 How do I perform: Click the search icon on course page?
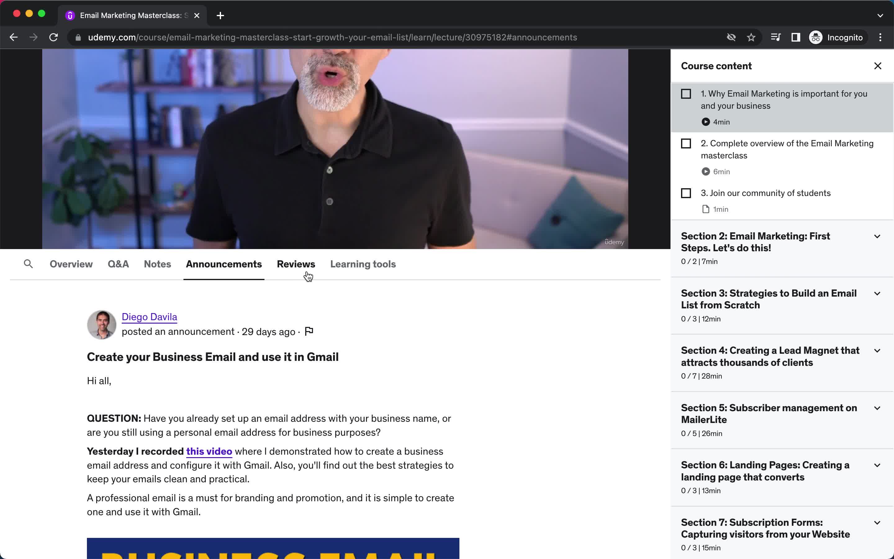click(28, 263)
